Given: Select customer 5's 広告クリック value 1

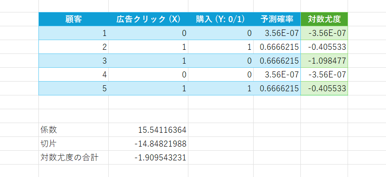Looking at the screenshot, I should (149, 88).
